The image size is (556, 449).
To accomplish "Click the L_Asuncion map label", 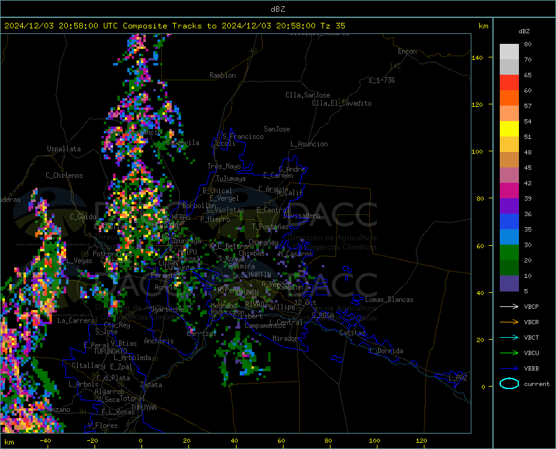I will 309,144.
